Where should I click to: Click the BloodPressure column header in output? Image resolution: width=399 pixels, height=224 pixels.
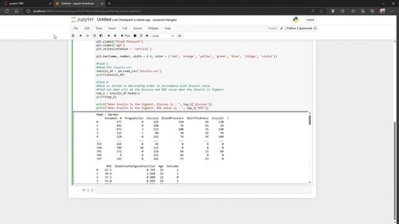coord(172,118)
